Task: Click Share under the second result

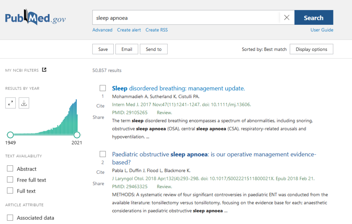Action: click(98, 183)
